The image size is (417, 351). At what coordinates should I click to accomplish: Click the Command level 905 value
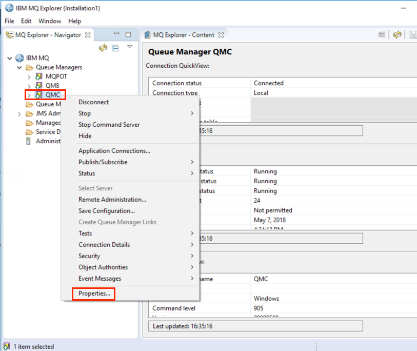[258, 308]
